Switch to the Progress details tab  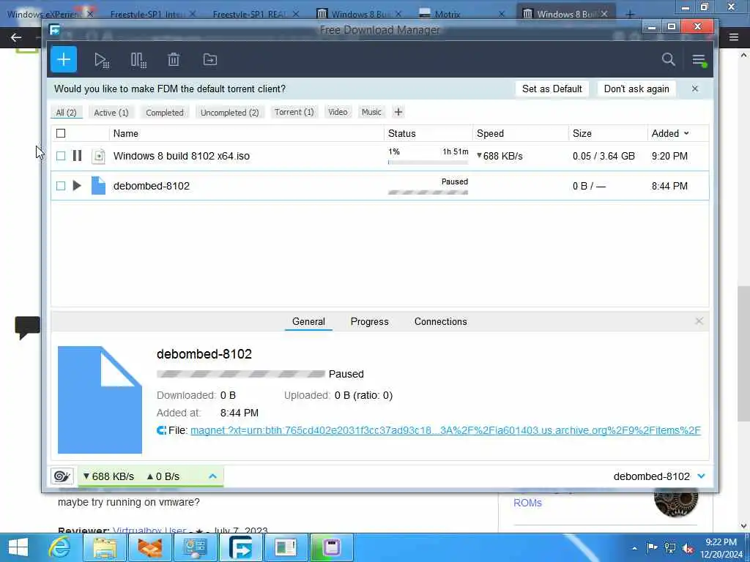click(x=369, y=322)
